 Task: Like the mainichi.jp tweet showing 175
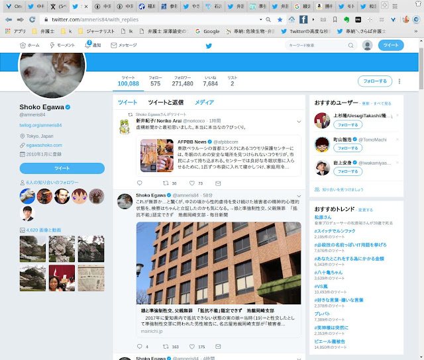pos(191,347)
